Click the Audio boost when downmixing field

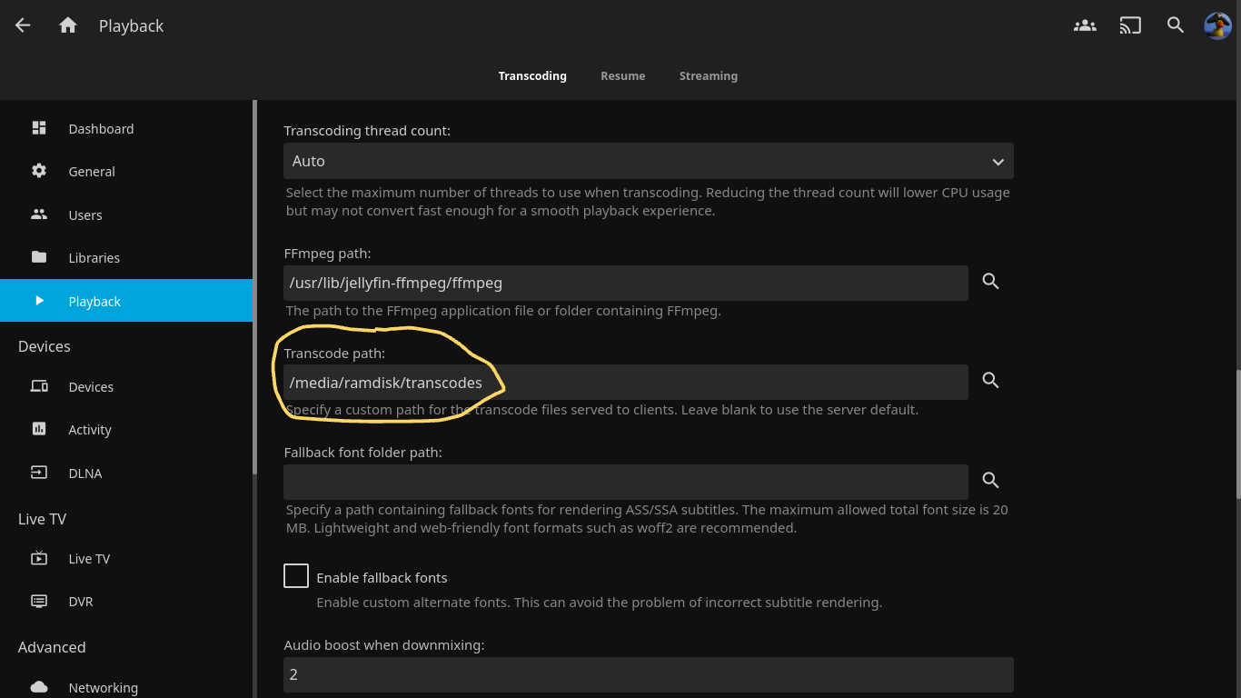click(x=648, y=674)
